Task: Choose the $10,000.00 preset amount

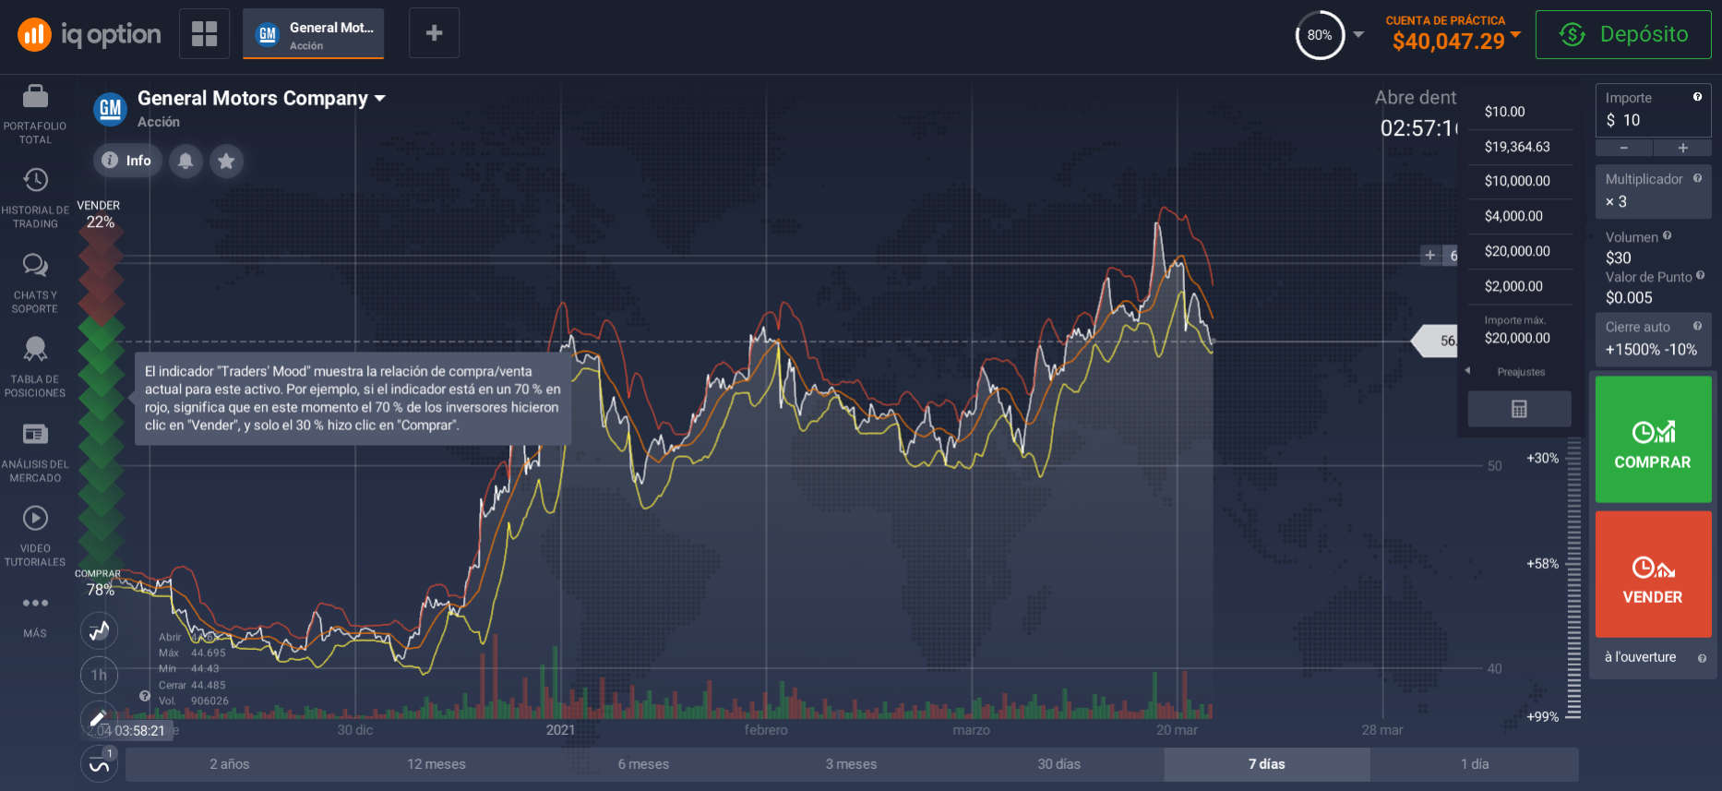Action: (x=1520, y=181)
